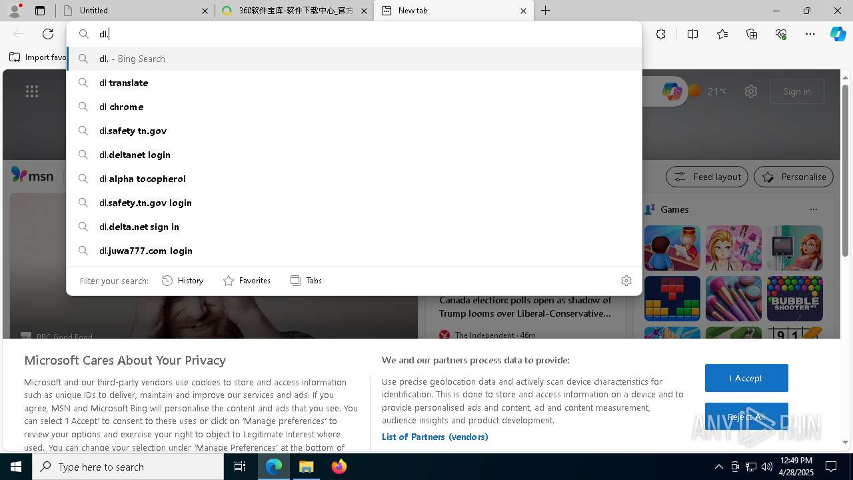The width and height of the screenshot is (853, 480).
Task: Click the Windows taskbar search box
Action: pyautogui.click(x=128, y=467)
